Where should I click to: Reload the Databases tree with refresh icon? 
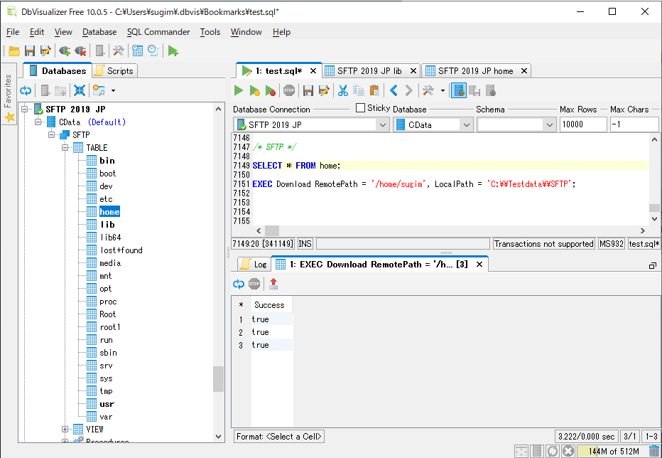(x=26, y=90)
